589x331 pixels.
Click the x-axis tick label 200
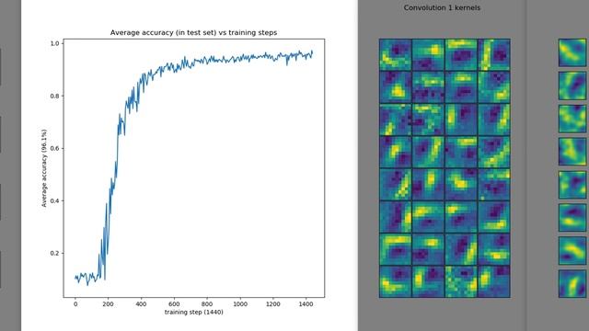click(x=108, y=304)
